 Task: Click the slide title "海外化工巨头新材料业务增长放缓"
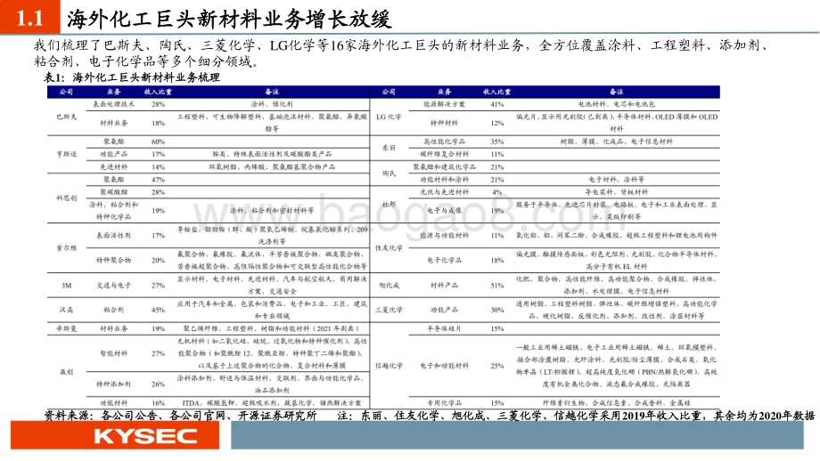click(229, 20)
